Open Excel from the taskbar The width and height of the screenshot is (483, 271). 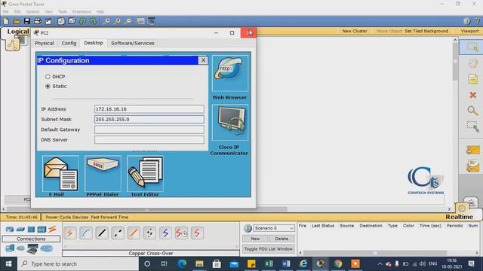pyautogui.click(x=269, y=264)
